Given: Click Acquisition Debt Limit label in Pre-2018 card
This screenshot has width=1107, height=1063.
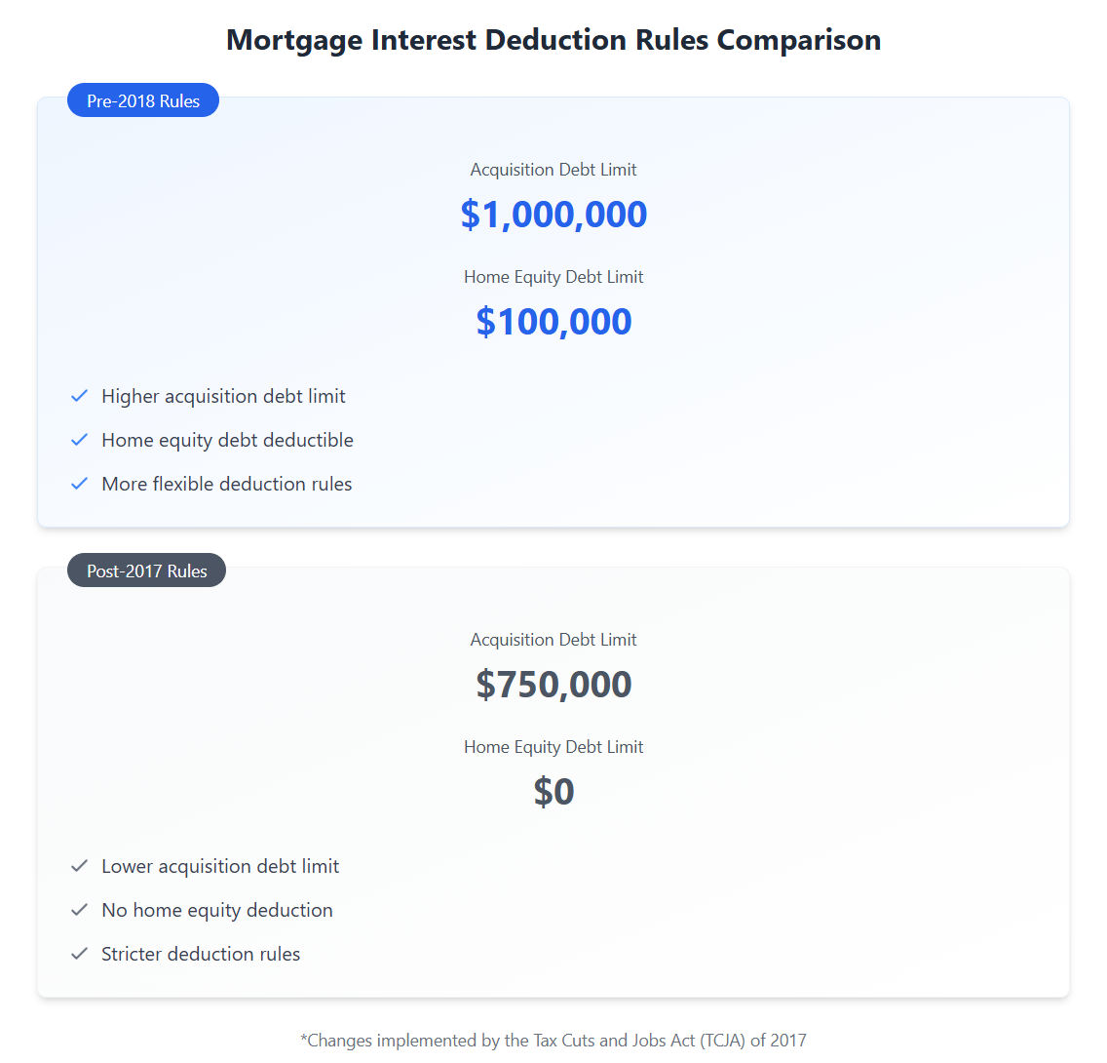Looking at the screenshot, I should [x=553, y=170].
